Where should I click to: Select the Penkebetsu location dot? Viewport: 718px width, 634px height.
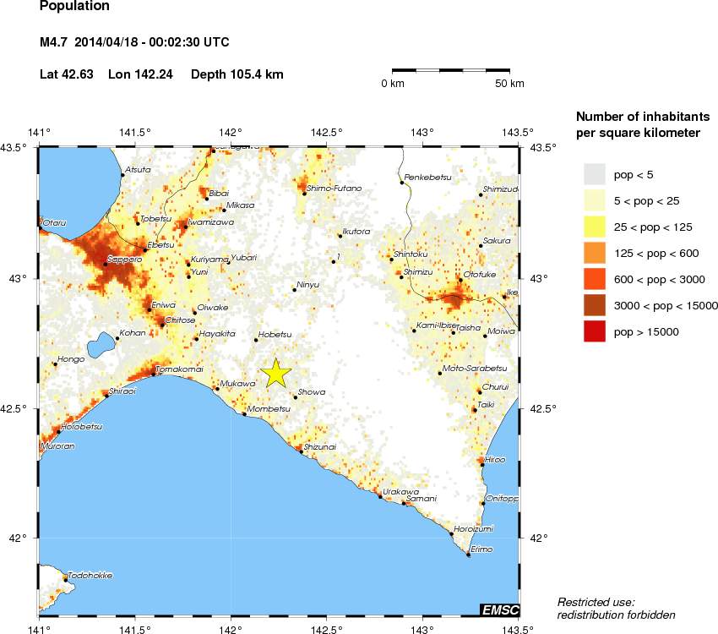(402, 183)
